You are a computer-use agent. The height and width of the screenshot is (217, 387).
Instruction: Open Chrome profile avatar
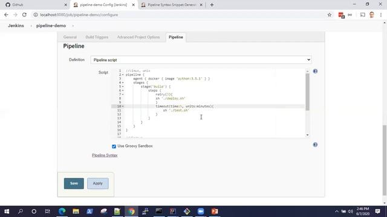tap(371, 14)
